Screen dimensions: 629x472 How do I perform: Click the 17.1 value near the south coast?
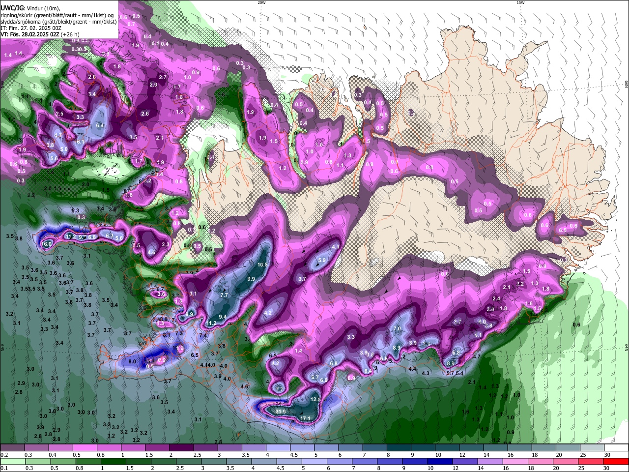click(x=306, y=418)
